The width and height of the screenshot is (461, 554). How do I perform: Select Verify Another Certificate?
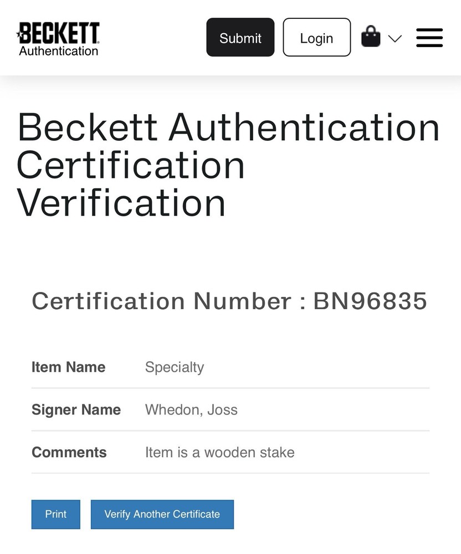point(162,514)
